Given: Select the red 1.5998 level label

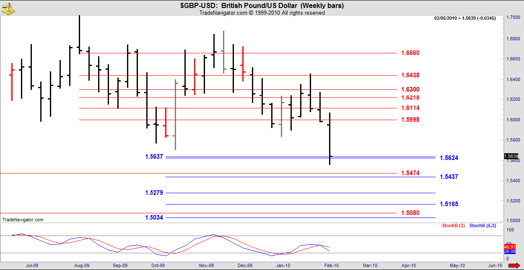Looking at the screenshot, I should point(410,120).
